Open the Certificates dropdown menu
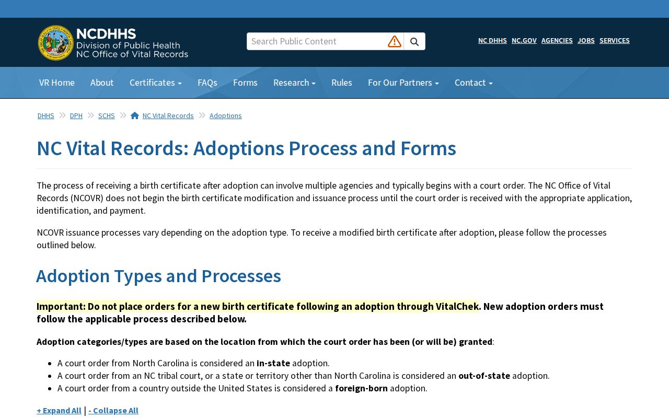This screenshot has width=669, height=418. click(156, 83)
